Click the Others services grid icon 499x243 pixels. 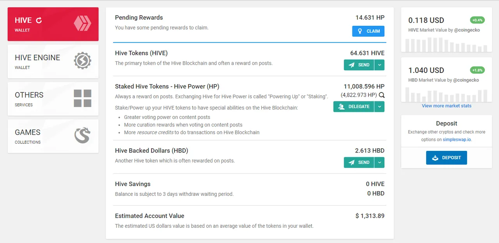(82, 98)
